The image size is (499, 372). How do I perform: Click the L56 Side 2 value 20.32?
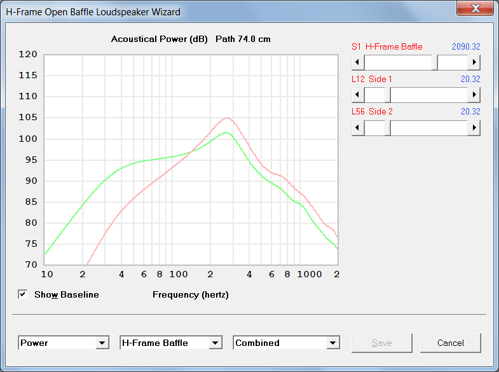tap(470, 111)
